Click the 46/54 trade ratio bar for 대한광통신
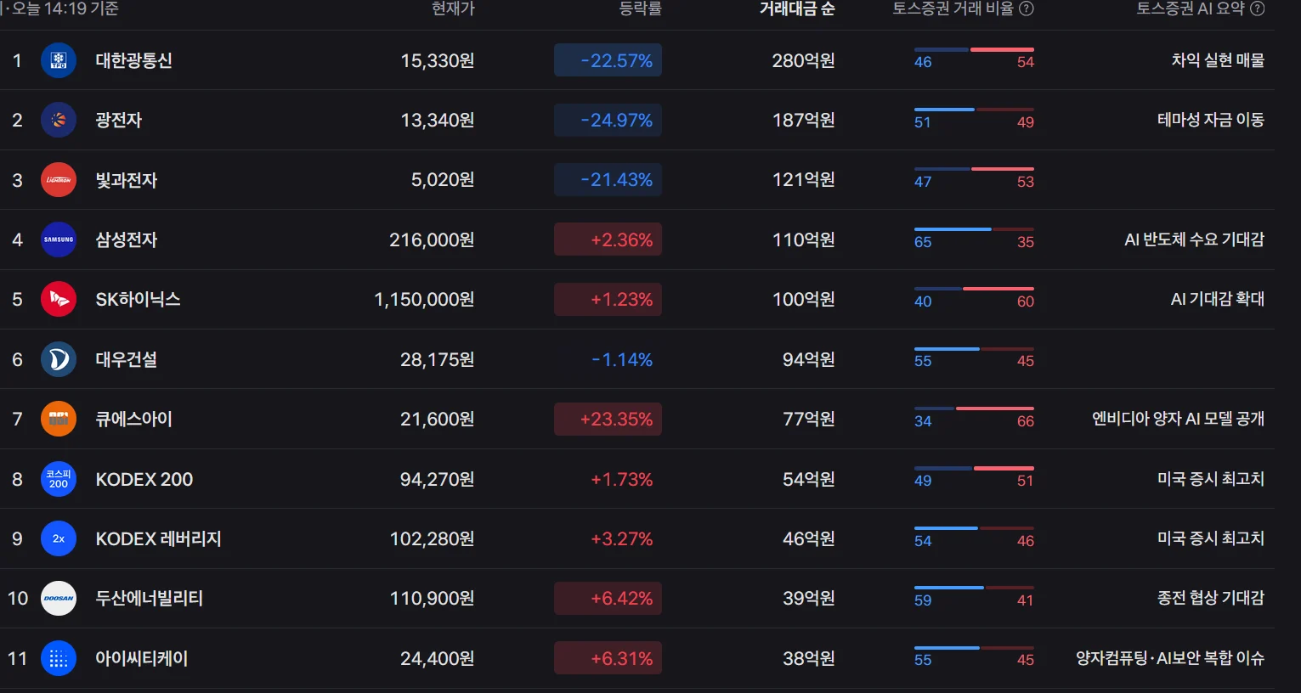 (974, 56)
